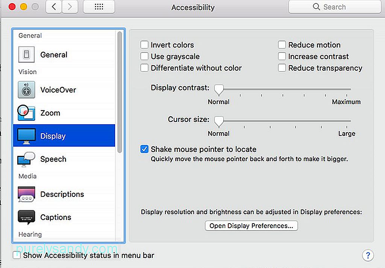Open the Captions icon entry
Viewport: 385px width, 268px height.
click(26, 217)
